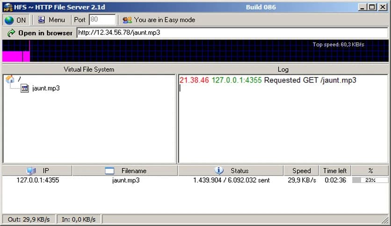Viewport: 391px width, 226px height.
Task: Click the Log panel header
Action: click(283, 70)
